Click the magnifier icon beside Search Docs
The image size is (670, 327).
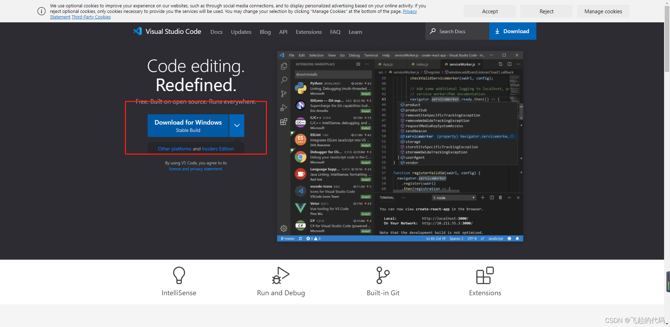433,31
